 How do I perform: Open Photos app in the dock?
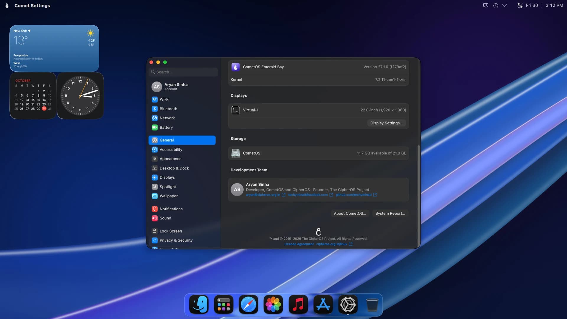pos(273,305)
